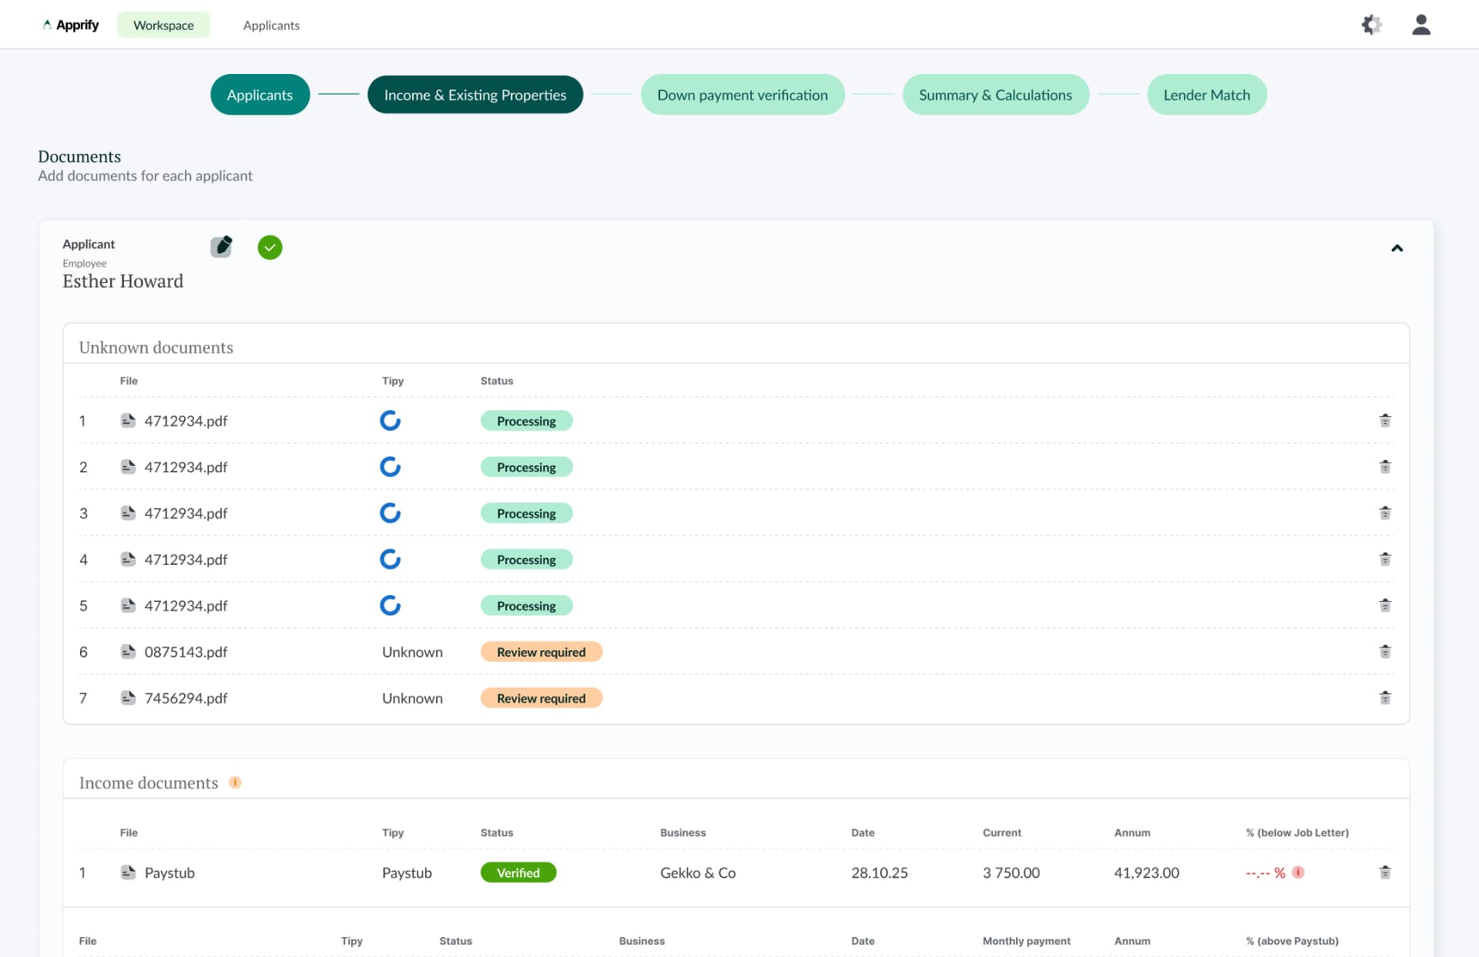This screenshot has height=957, width=1479.
Task: Switch to the Workspace tab
Action: click(x=163, y=25)
